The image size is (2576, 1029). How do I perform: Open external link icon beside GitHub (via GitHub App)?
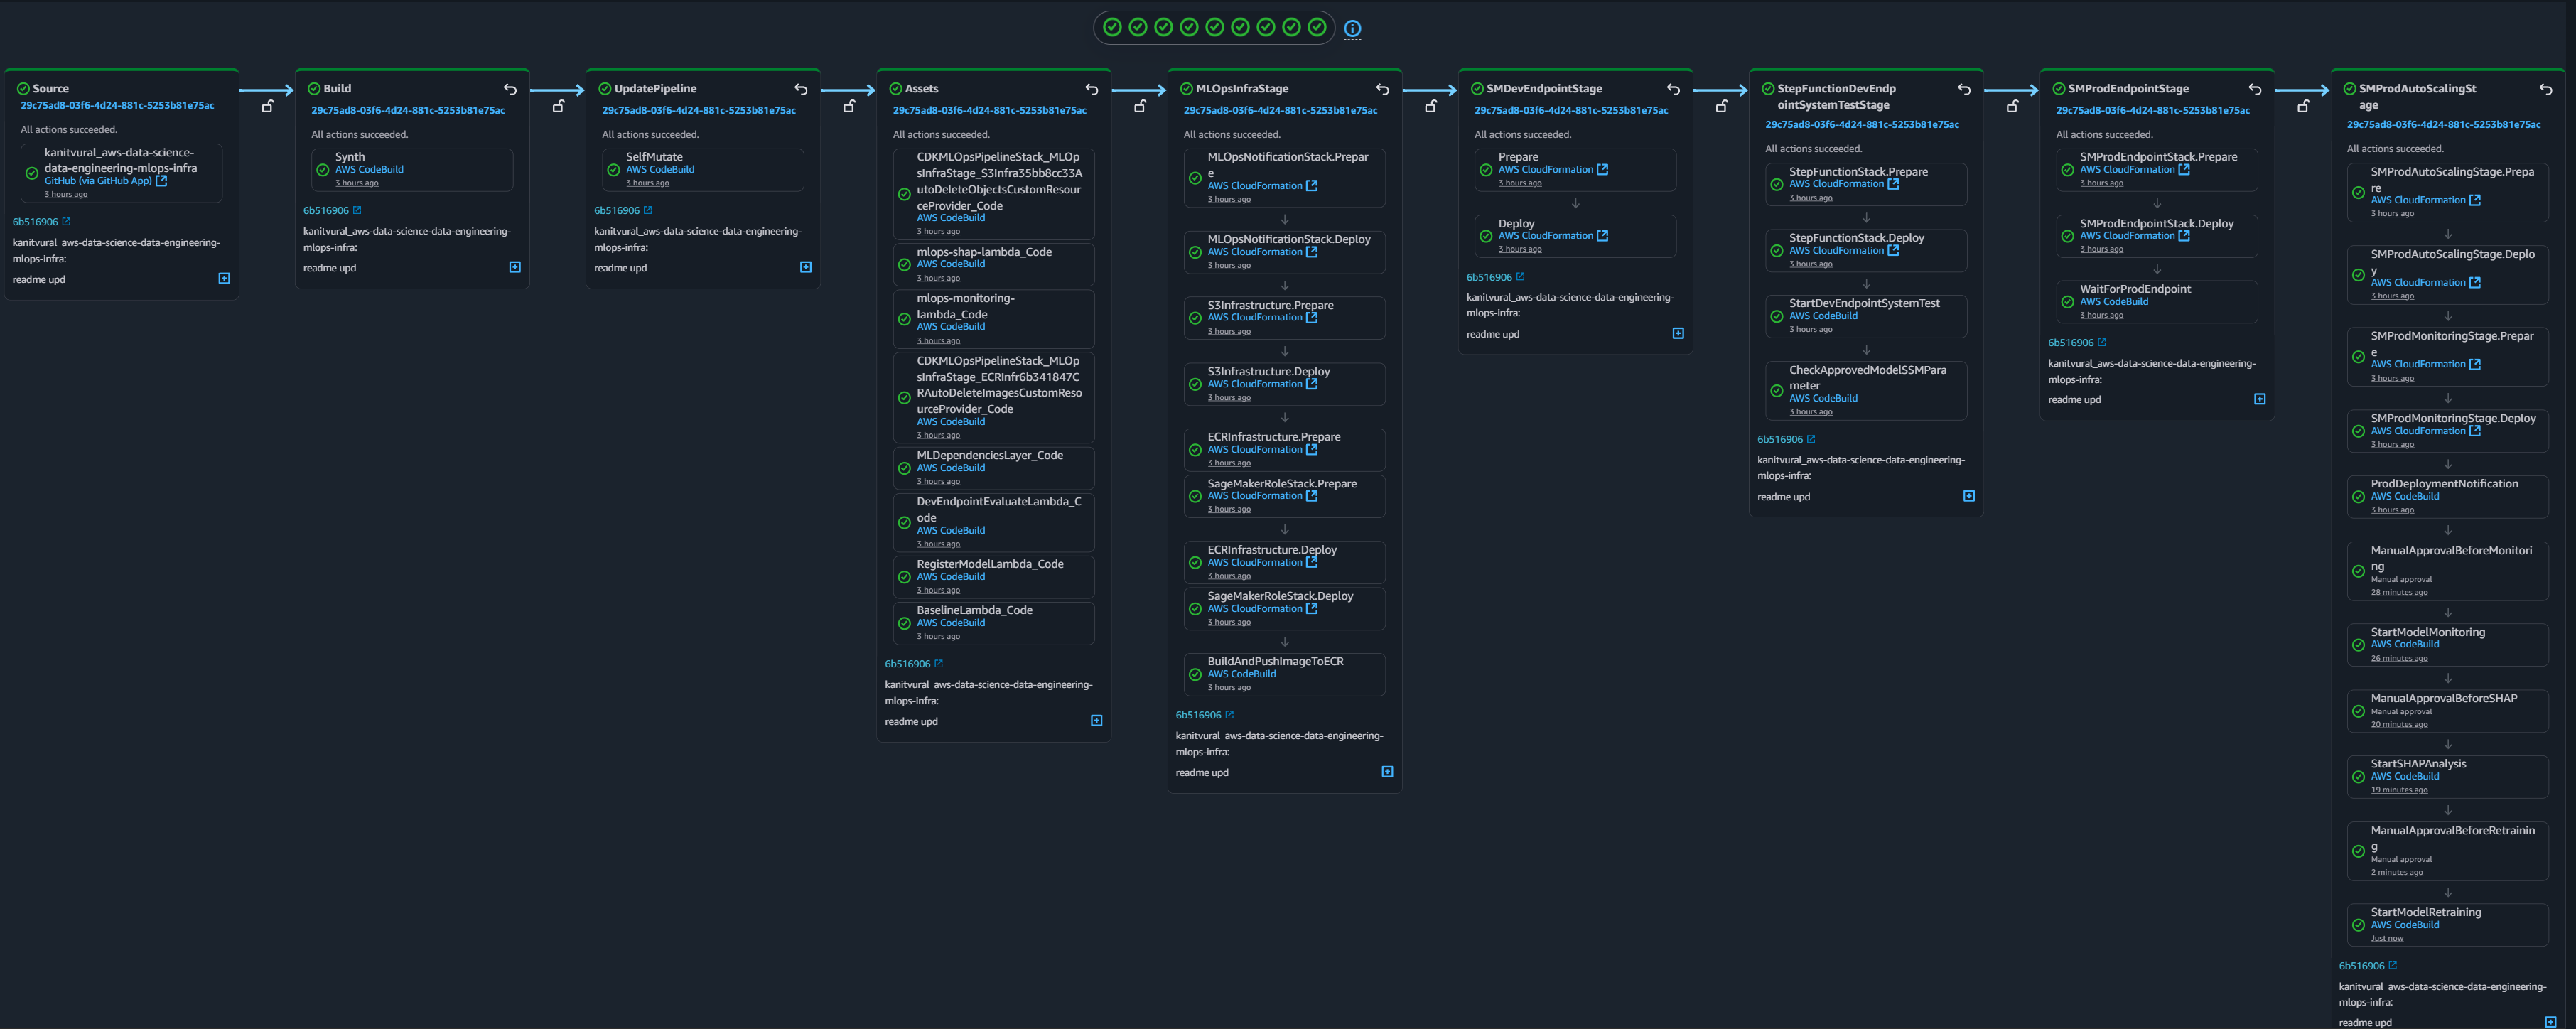[162, 181]
